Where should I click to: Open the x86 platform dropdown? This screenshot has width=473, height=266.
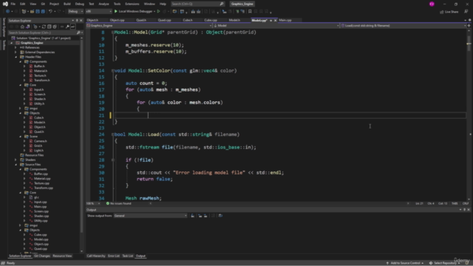[98, 12]
